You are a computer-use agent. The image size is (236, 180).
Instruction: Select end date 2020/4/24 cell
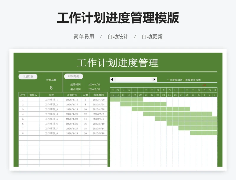click(99, 105)
